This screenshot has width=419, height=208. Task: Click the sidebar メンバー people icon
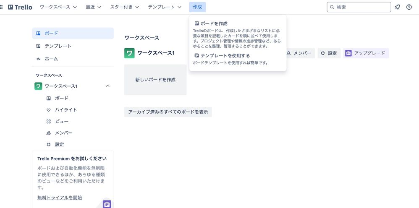[48, 133]
